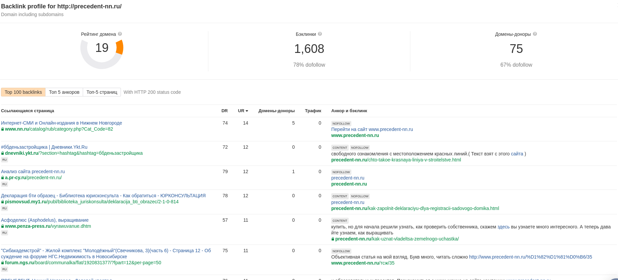The height and width of the screenshot is (280, 618).
Task: Click help icon next to Рейтинг домена
Action: click(120, 34)
